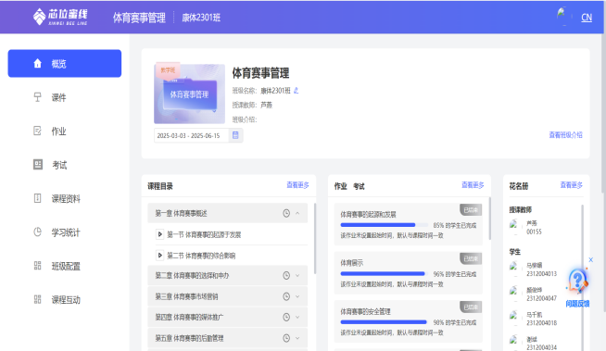Click the play icon for 第一节 体育赛事的起源于发展
The width and height of the screenshot is (606, 351).
coord(159,234)
